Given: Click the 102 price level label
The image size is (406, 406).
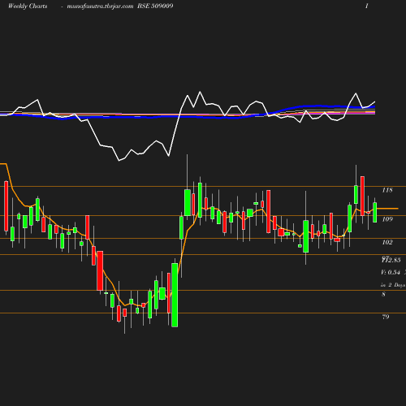Looking at the screenshot, I should click(x=387, y=242).
